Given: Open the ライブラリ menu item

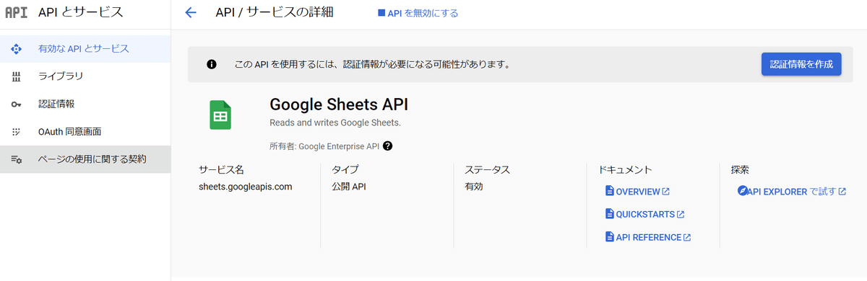Looking at the screenshot, I should [x=85, y=76].
